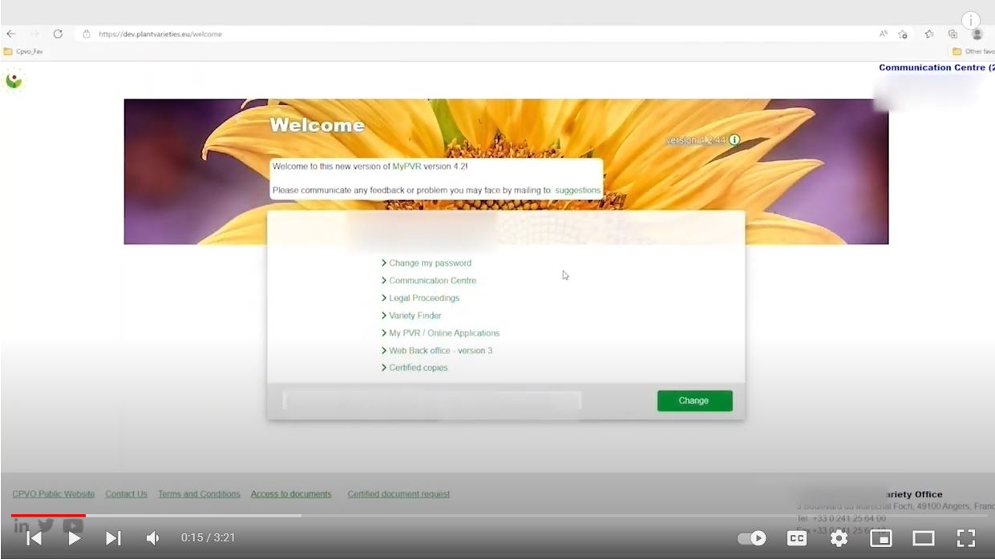Click the blurred input field beside Change
The image size is (995, 559).
pos(431,400)
